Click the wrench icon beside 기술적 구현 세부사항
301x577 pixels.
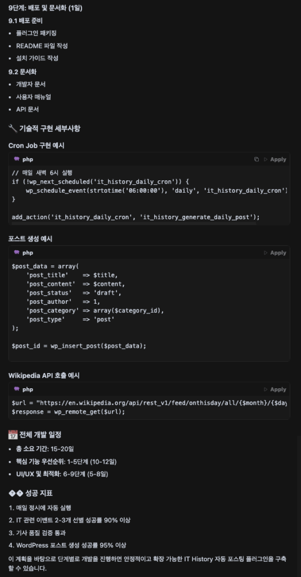(x=12, y=128)
